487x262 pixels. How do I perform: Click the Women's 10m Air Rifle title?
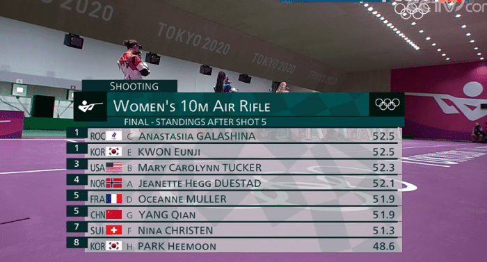click(191, 106)
